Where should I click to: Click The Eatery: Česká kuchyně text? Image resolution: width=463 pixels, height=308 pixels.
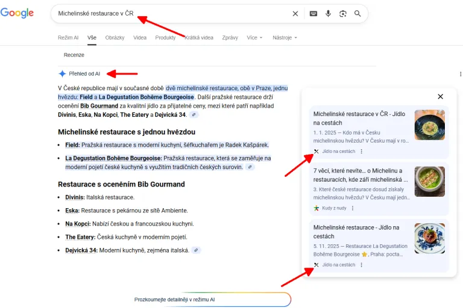pos(127,237)
